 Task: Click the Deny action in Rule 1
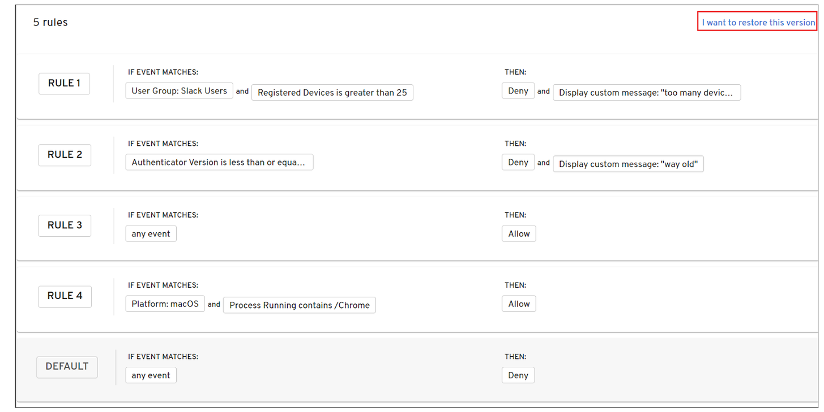(x=518, y=91)
